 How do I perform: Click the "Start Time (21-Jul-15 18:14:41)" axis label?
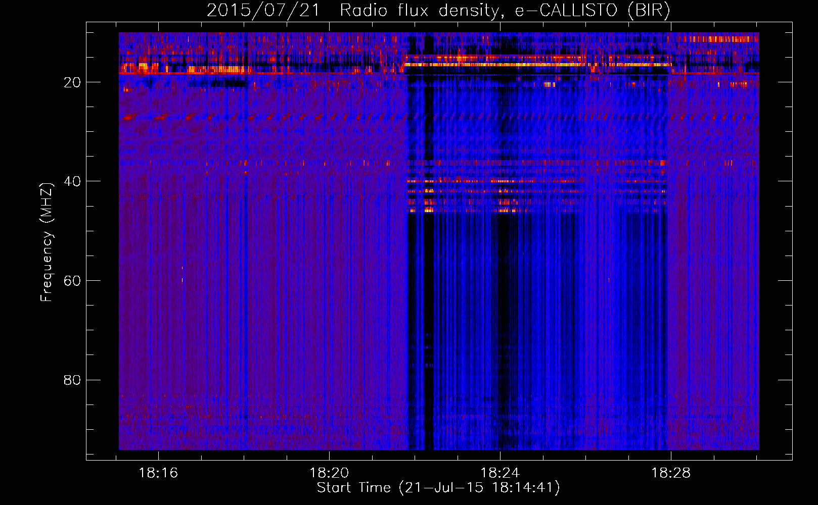pyautogui.click(x=438, y=488)
